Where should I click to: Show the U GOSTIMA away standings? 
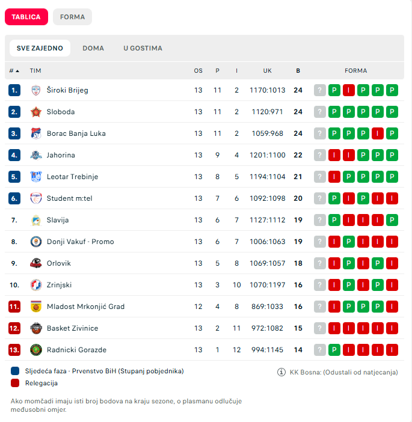(x=143, y=48)
